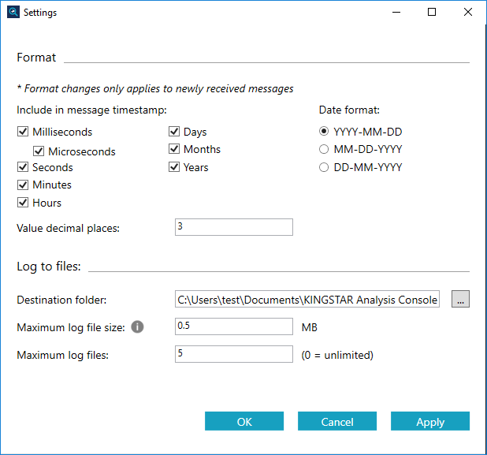Select the YYYY-MM-DD date format
Screen dimensions: 487x455
pyautogui.click(x=323, y=132)
